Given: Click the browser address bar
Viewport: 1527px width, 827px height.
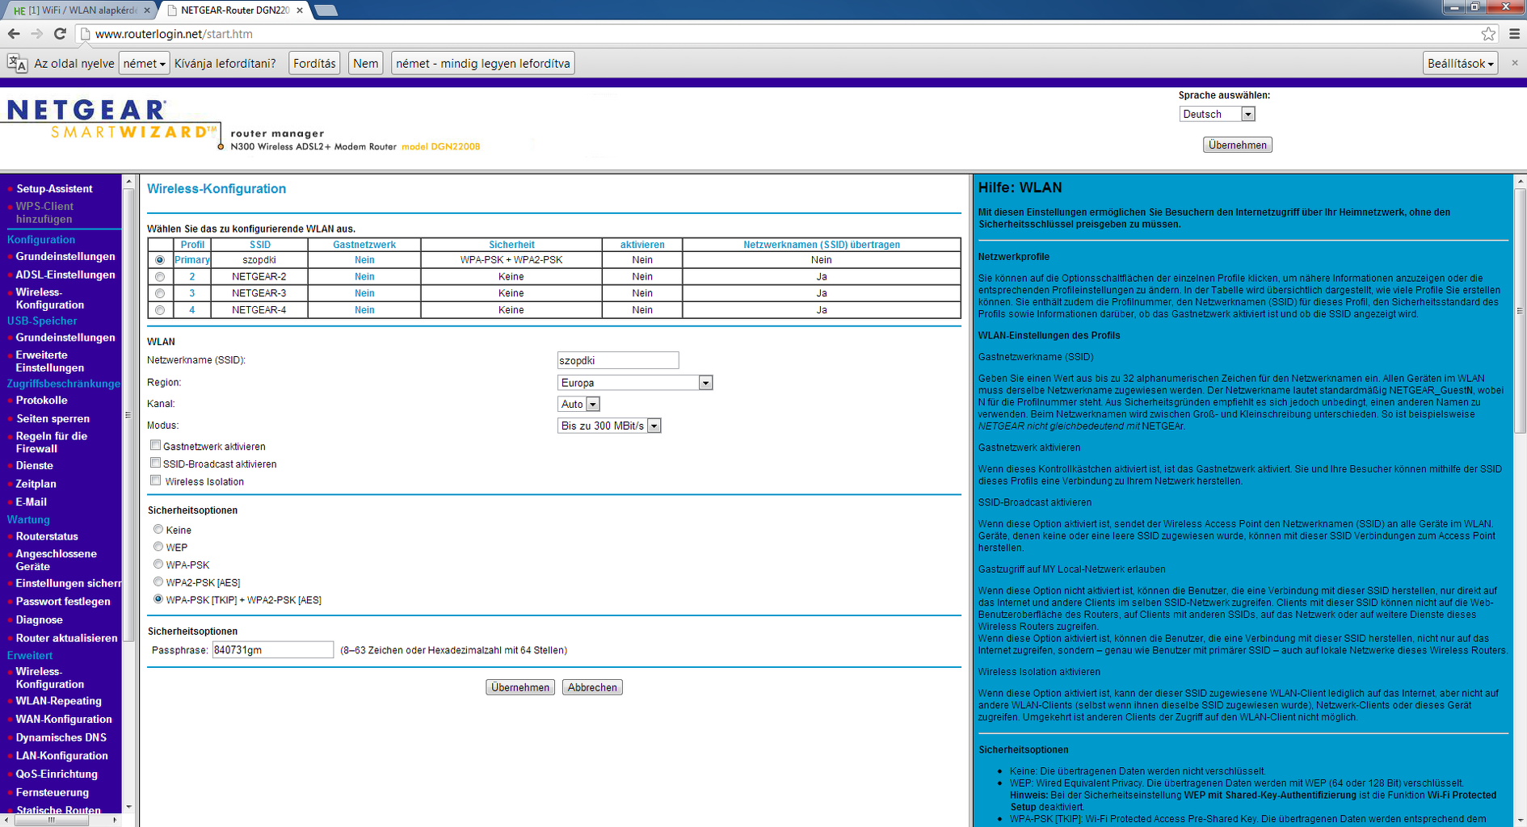Looking at the screenshot, I should click(x=784, y=34).
